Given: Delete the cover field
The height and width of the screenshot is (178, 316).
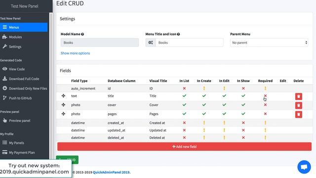Looking at the screenshot, I should (298, 105).
